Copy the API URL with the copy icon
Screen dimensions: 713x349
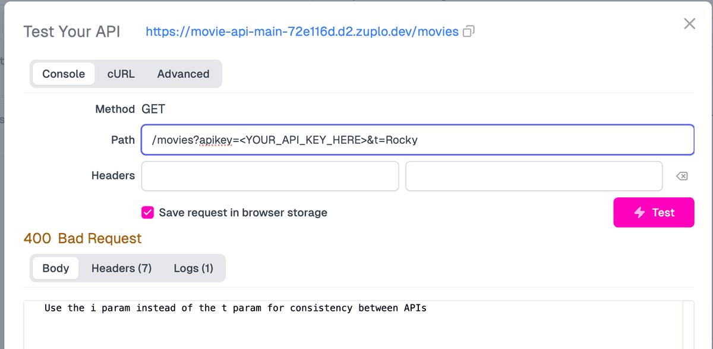469,32
